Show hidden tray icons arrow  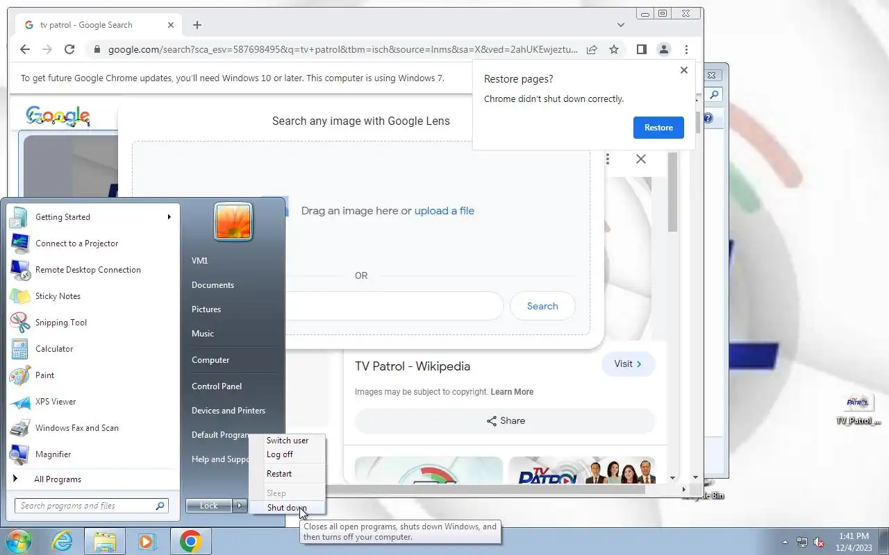click(x=786, y=542)
